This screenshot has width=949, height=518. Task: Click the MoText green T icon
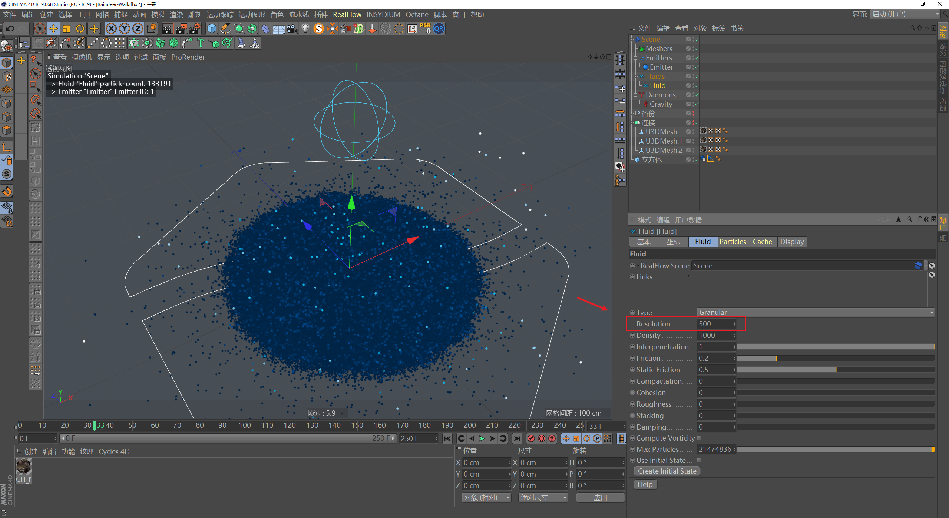pyautogui.click(x=201, y=43)
